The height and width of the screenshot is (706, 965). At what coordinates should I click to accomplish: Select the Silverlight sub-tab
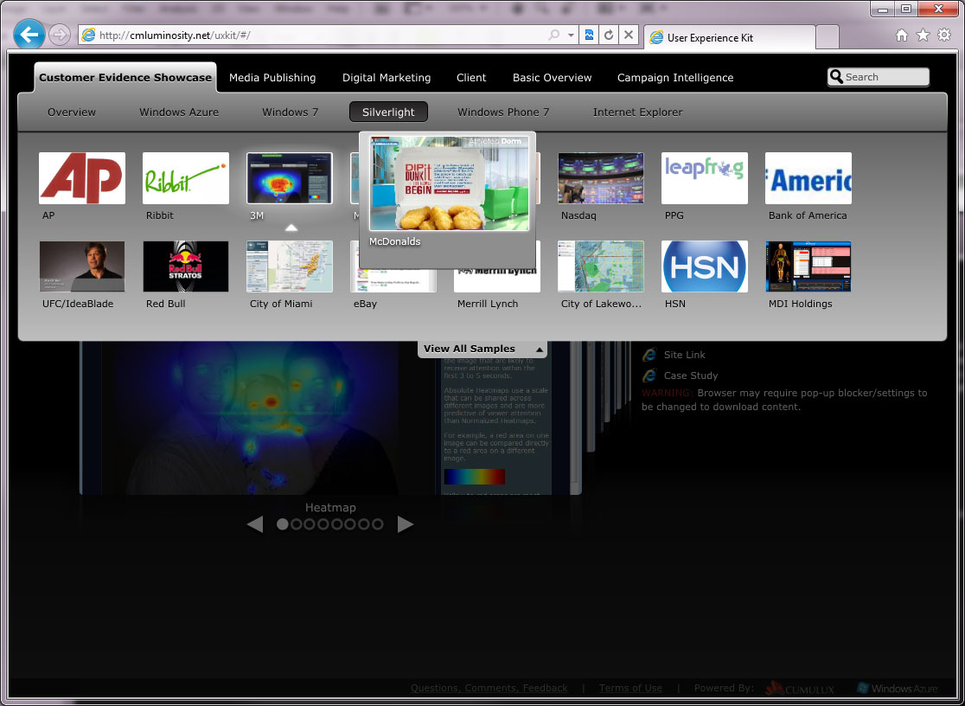[x=388, y=112]
